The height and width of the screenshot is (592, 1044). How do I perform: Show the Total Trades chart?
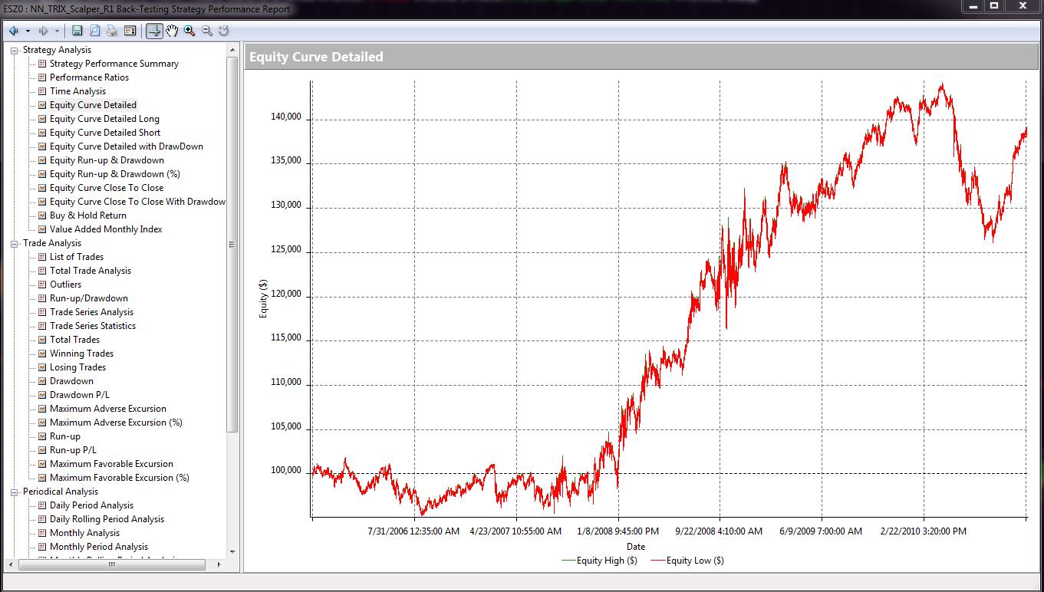click(74, 340)
